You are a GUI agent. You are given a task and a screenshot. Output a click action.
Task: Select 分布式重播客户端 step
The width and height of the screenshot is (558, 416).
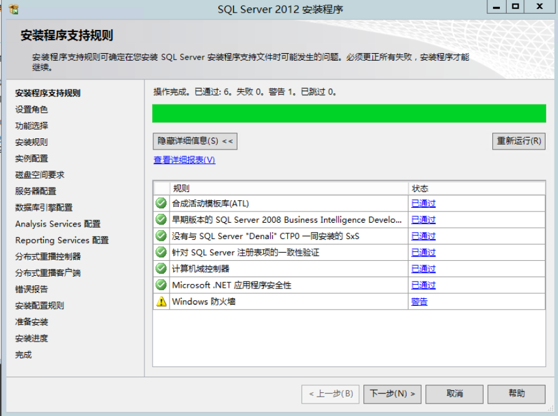point(48,273)
